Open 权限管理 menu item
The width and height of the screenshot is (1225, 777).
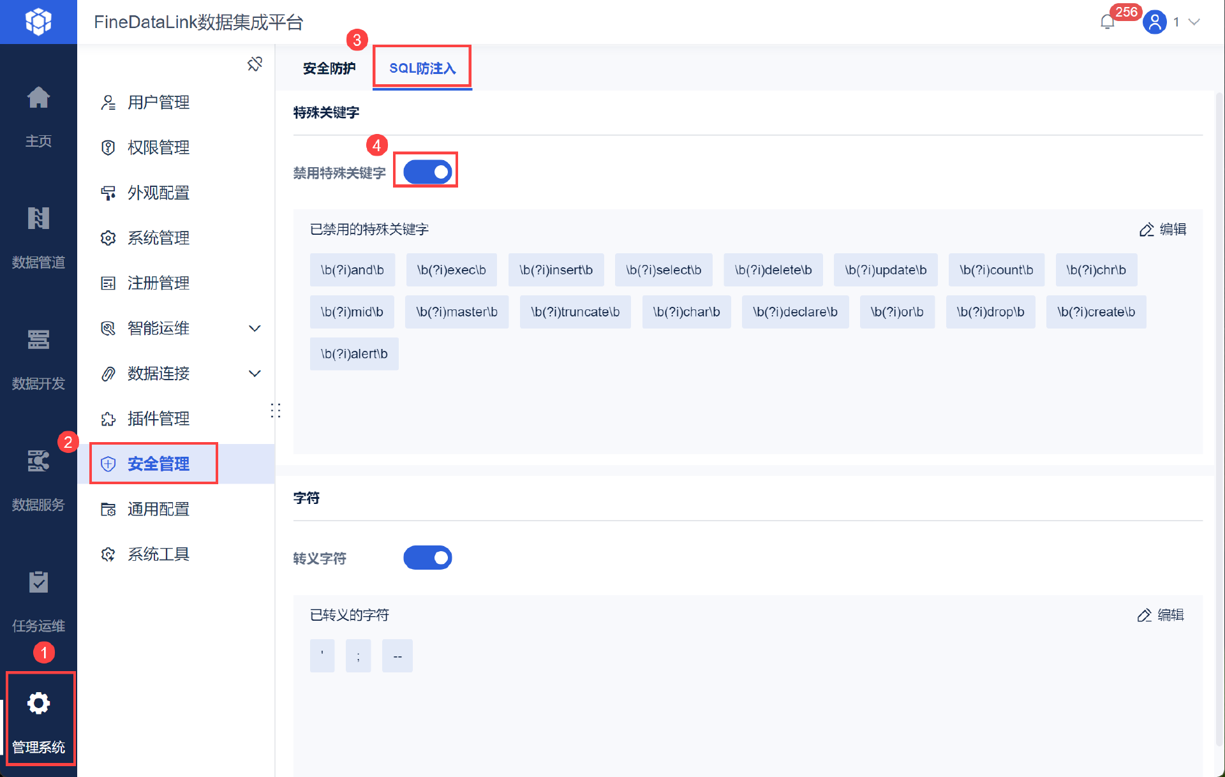coord(176,148)
